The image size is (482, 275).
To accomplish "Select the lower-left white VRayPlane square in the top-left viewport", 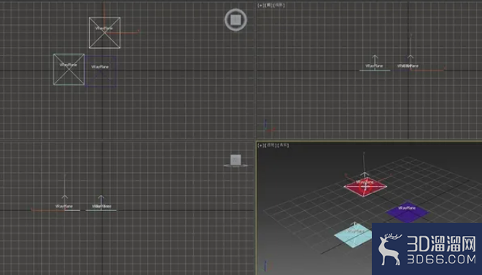I will pos(69,70).
